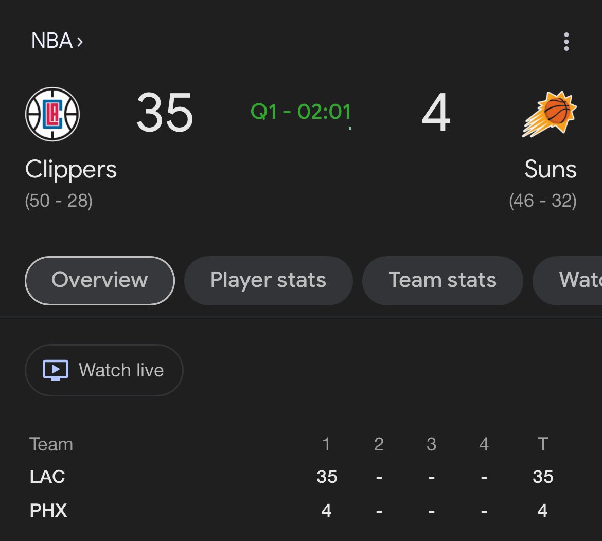Click the Clippers team name
Screen dimensions: 602x541
(x=71, y=169)
